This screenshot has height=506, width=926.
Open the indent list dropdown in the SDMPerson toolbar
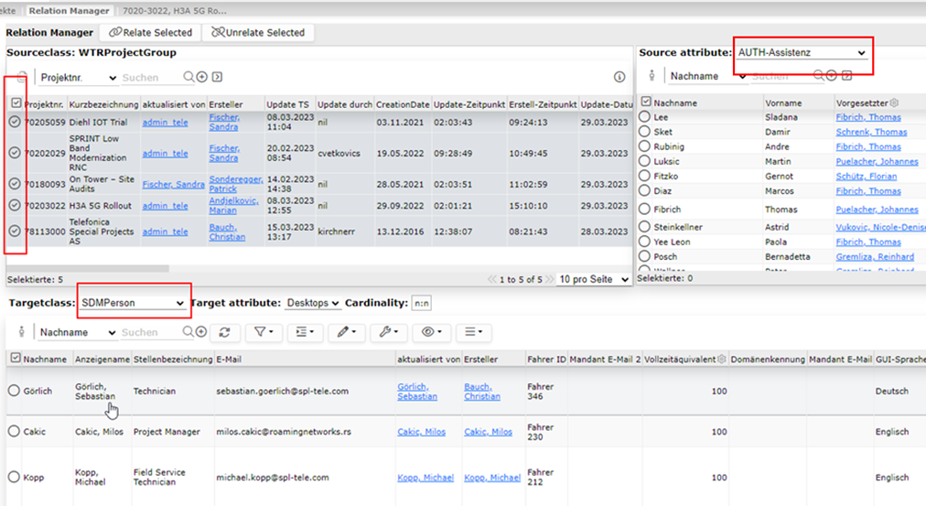[305, 332]
